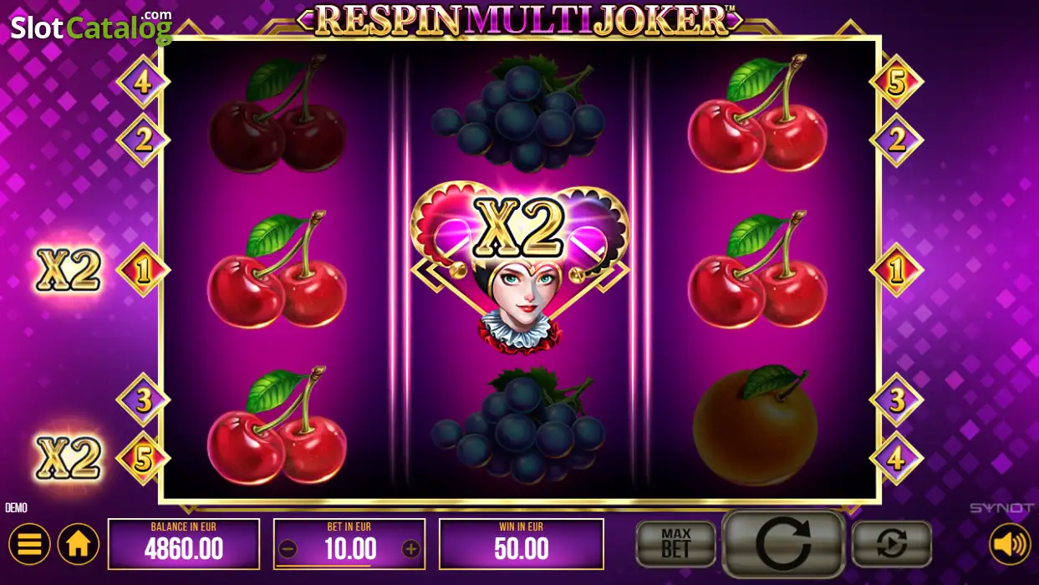Mute the game sound
The image size is (1039, 585).
pyautogui.click(x=1010, y=544)
